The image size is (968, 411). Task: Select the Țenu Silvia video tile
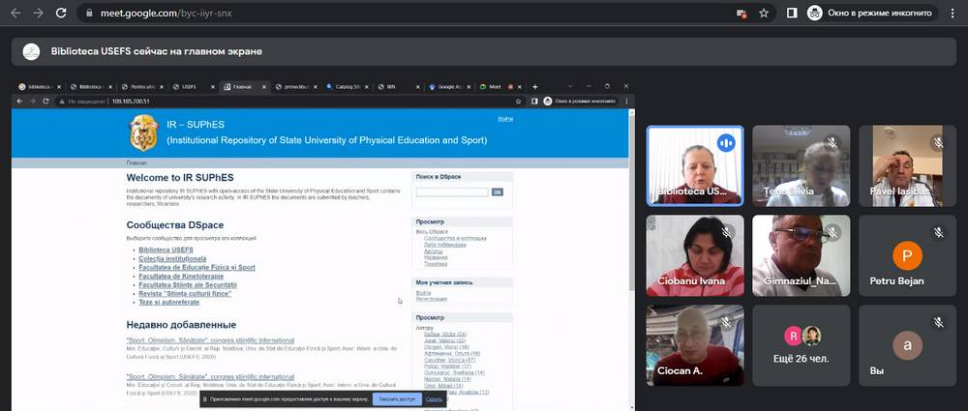click(801, 165)
